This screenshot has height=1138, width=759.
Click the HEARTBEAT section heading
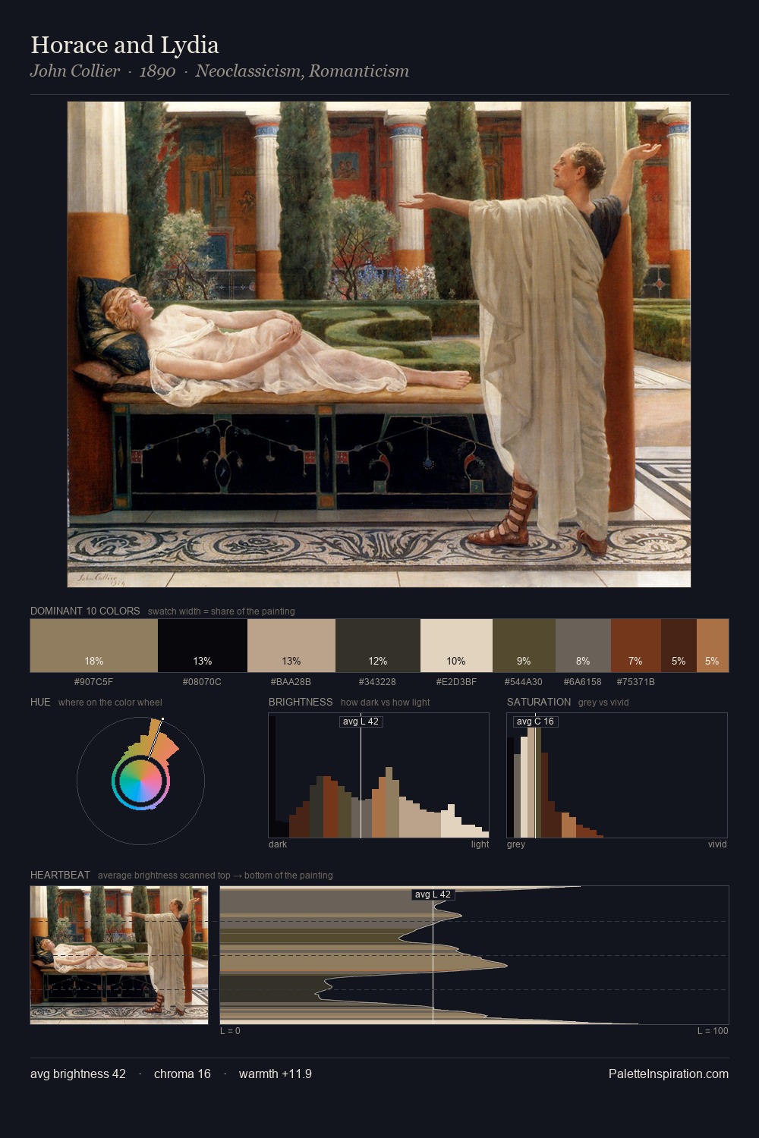point(60,875)
